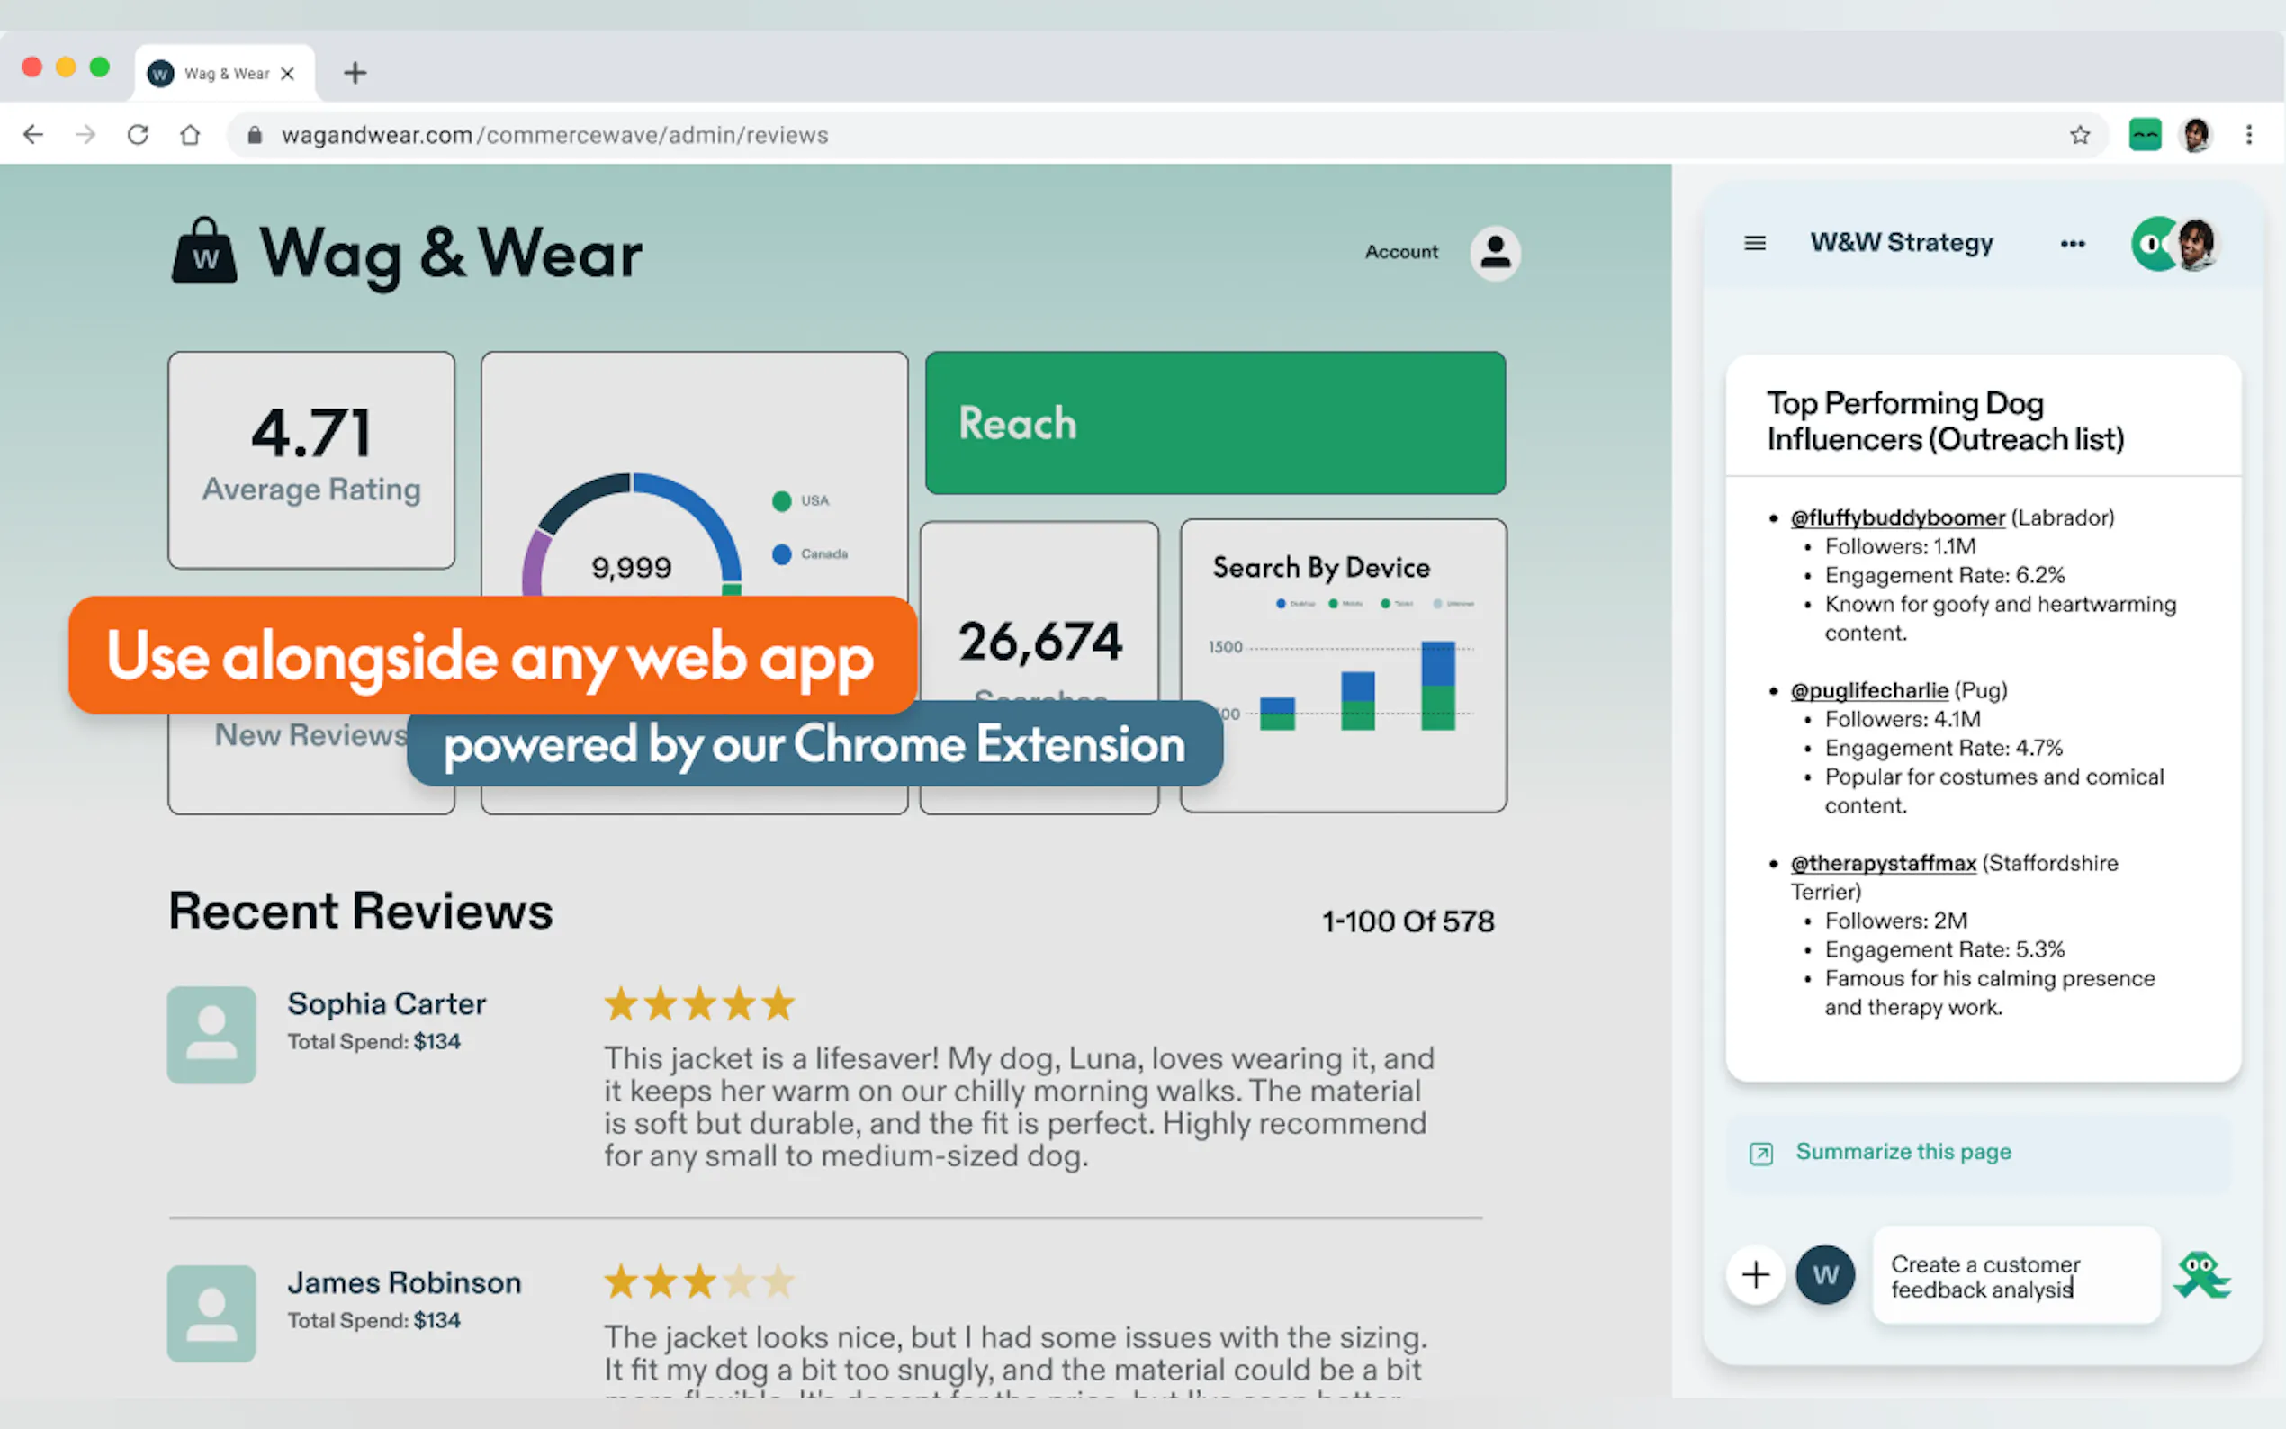Click the Account profile icon

click(1494, 252)
